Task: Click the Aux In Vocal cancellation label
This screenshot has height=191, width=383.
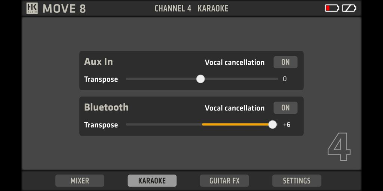Action: tap(235, 63)
